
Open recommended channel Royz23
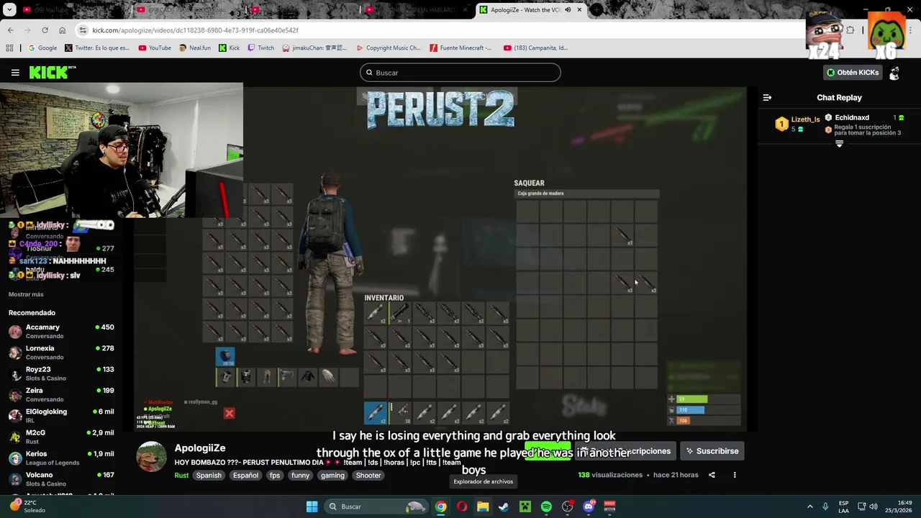point(60,373)
